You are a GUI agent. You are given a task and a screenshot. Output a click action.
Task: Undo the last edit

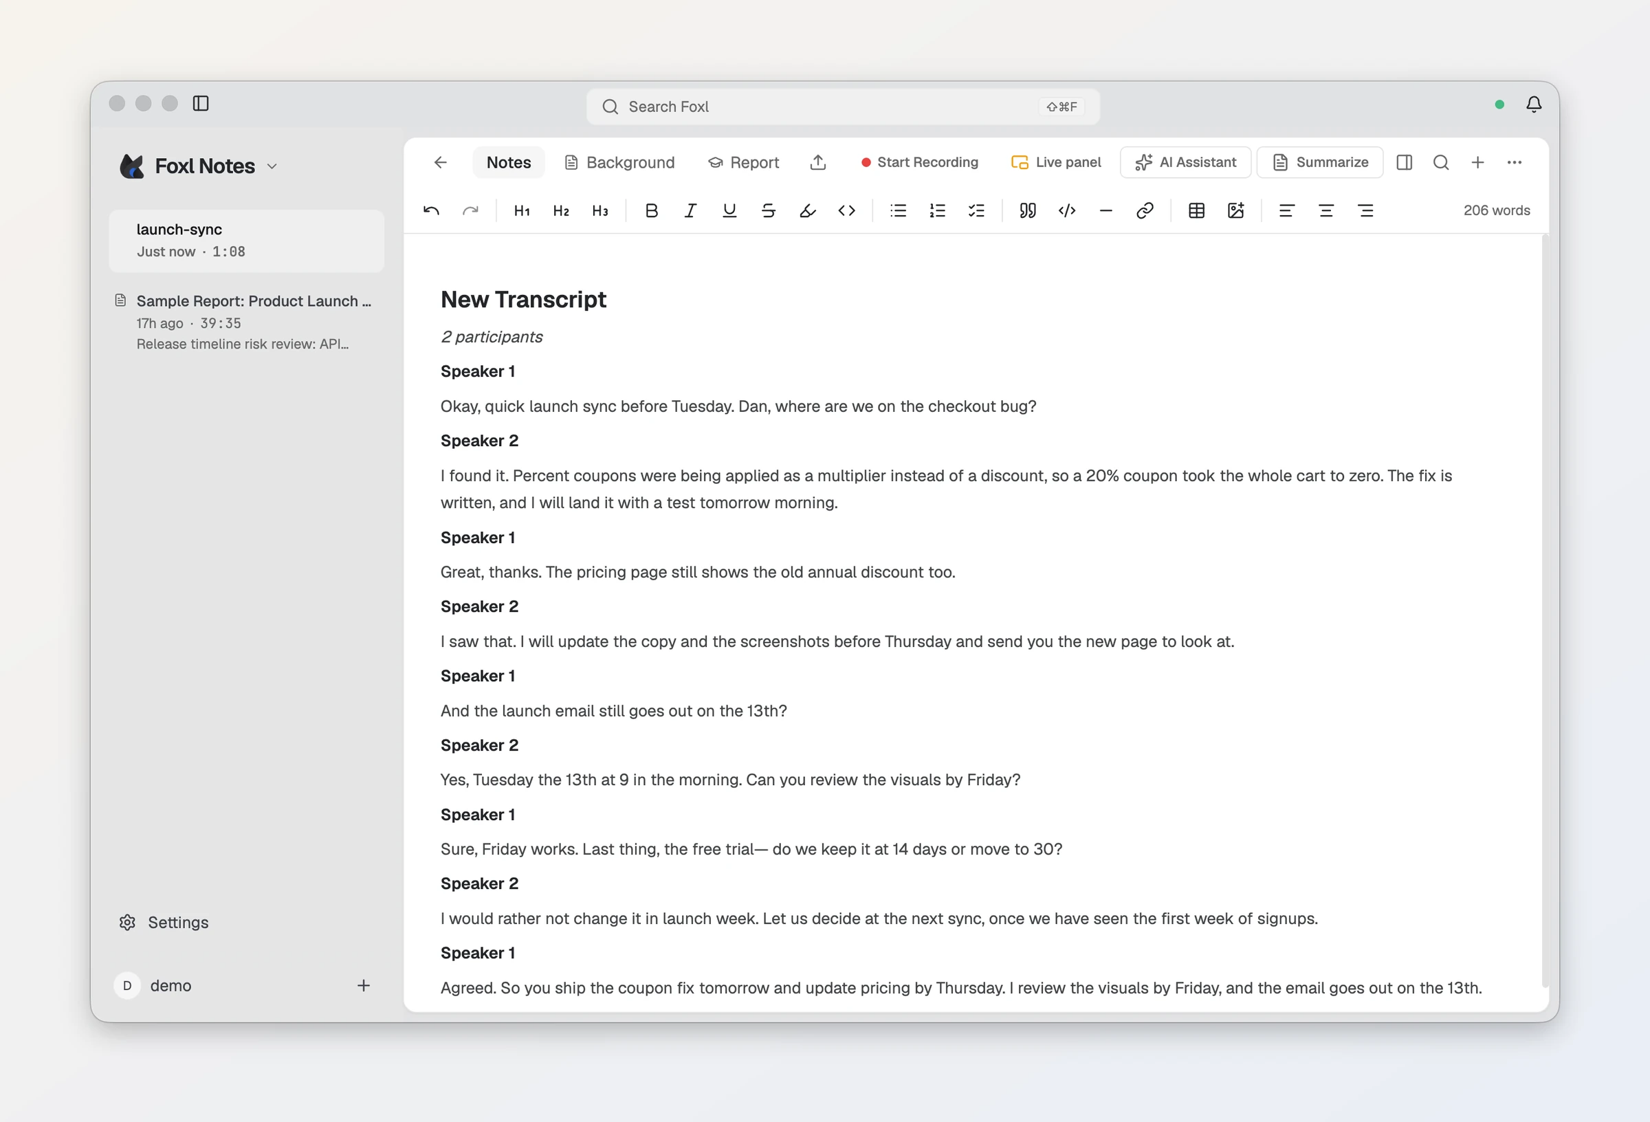click(x=431, y=210)
